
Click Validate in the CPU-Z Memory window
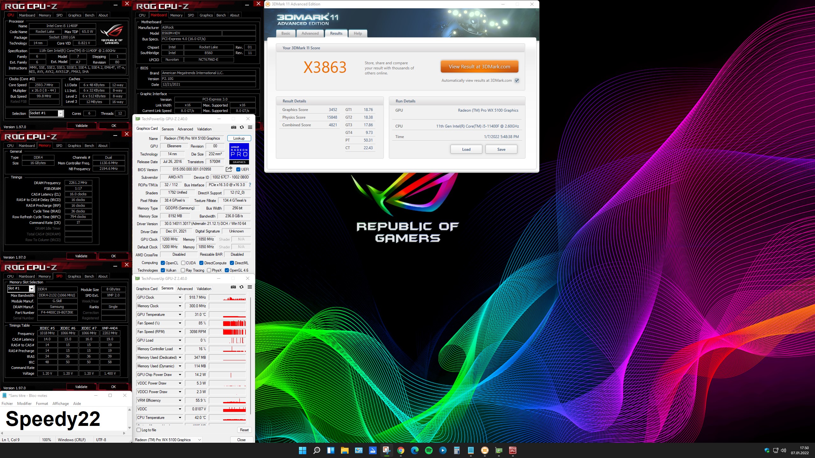click(81, 256)
